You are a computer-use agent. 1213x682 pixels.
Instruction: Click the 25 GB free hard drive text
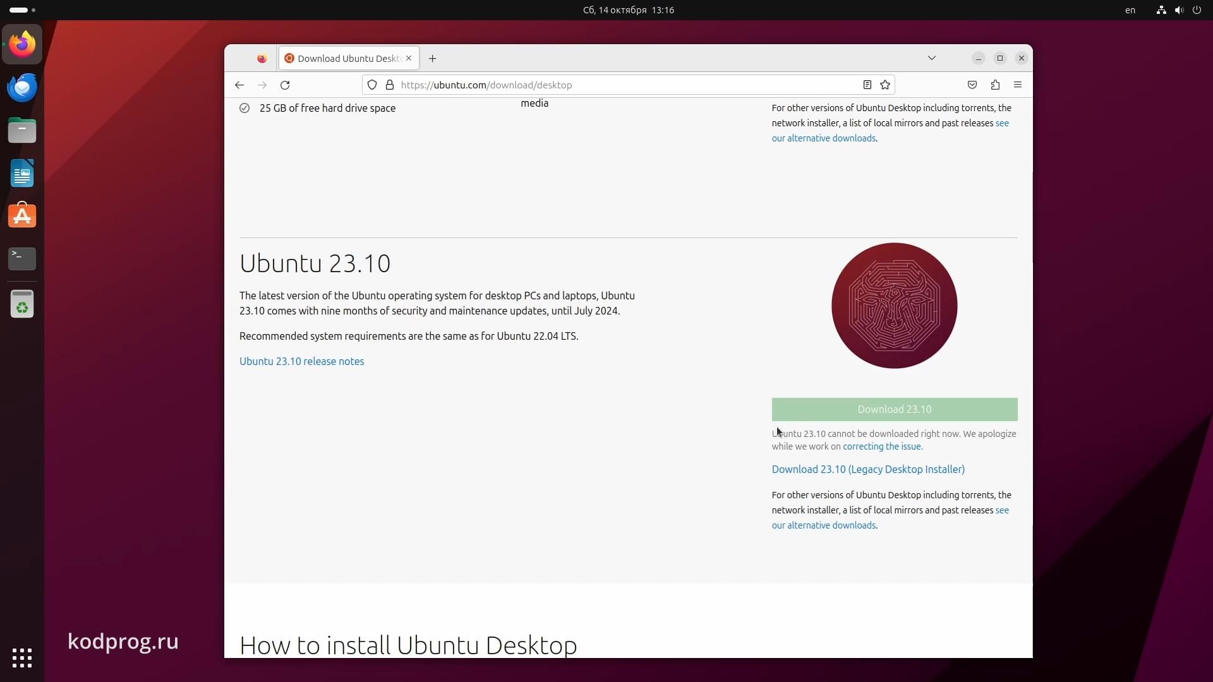[x=327, y=108]
